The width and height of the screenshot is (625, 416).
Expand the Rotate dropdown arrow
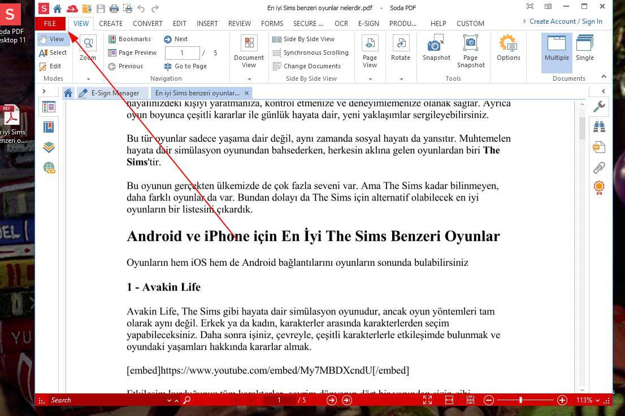tap(401, 79)
